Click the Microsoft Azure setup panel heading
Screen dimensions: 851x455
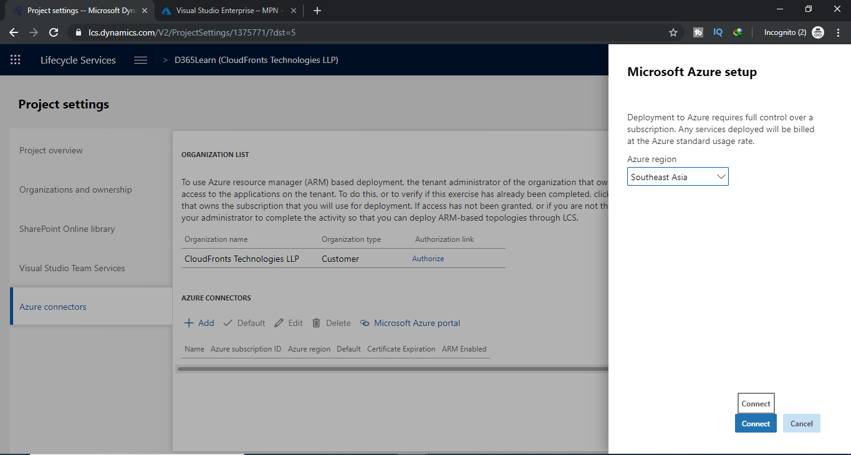[x=692, y=72]
